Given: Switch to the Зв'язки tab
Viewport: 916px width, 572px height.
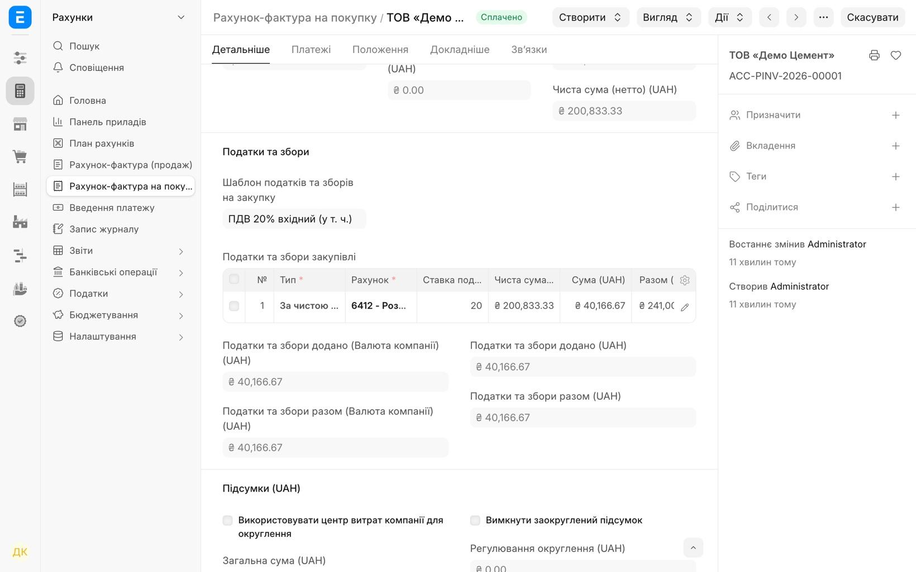Looking at the screenshot, I should (x=529, y=50).
